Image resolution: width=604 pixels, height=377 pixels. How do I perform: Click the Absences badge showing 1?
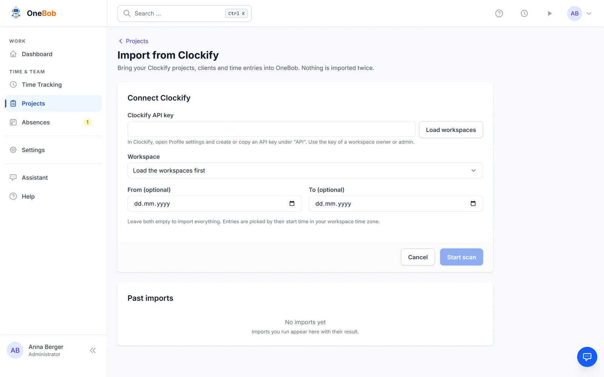87,122
